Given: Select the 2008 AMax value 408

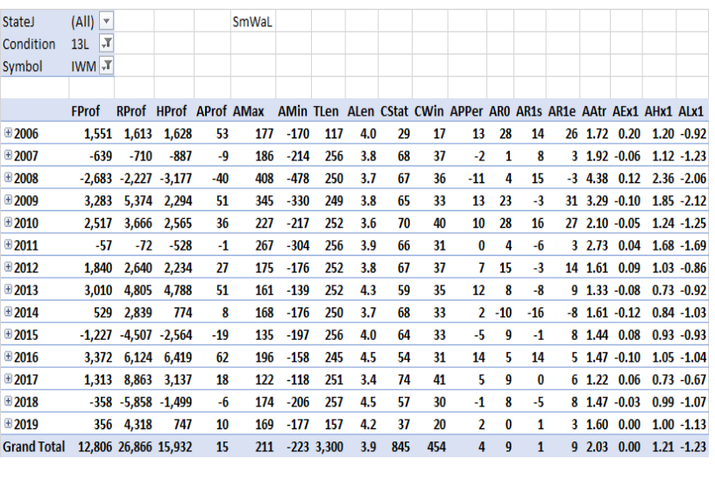Looking at the screenshot, I should click(x=265, y=178).
